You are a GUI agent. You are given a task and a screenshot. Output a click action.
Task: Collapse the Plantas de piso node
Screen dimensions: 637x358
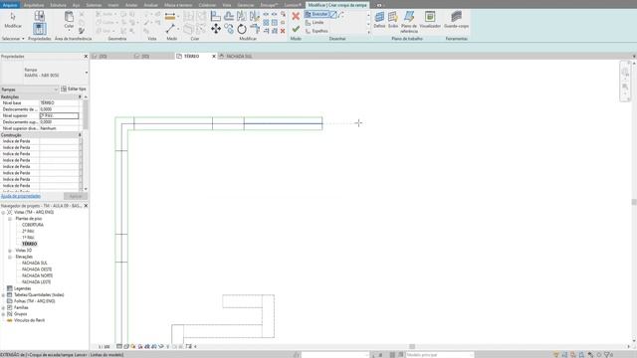(x=10, y=219)
